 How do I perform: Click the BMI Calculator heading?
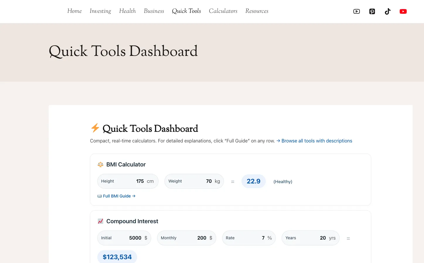(126, 164)
